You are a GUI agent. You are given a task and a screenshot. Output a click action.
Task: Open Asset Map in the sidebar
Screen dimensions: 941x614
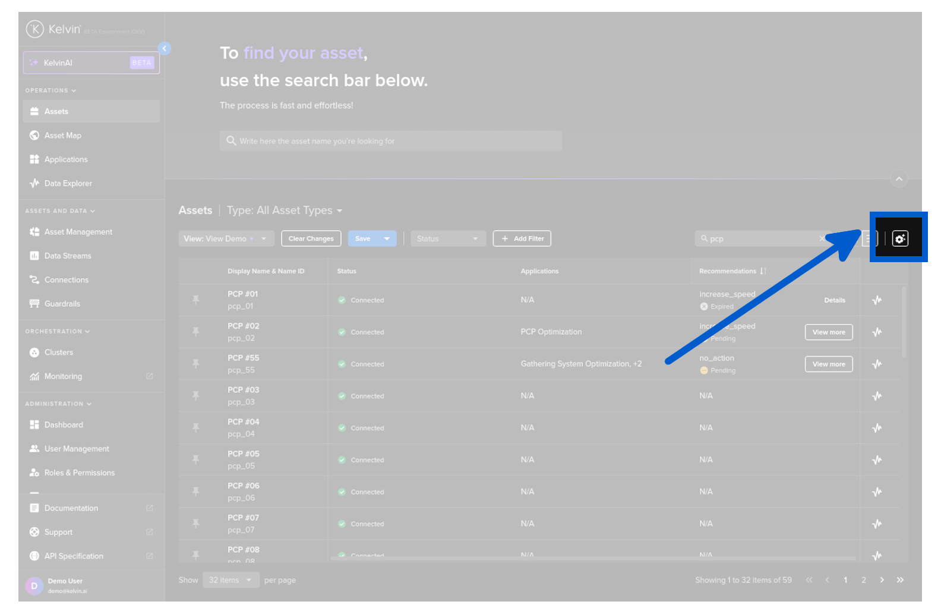pos(63,136)
